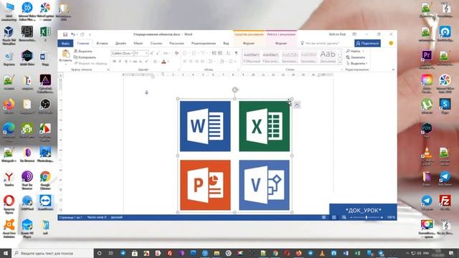Apply bulleted list formatting
The width and height of the screenshot is (459, 258).
coord(186,53)
